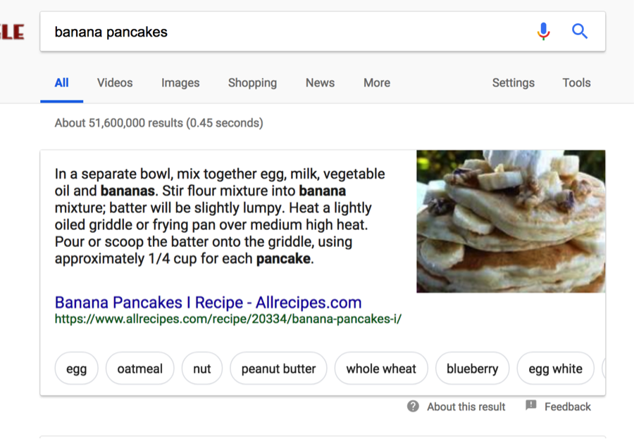Click the Feedback flag icon
Screen dimensions: 634x439
click(531, 405)
